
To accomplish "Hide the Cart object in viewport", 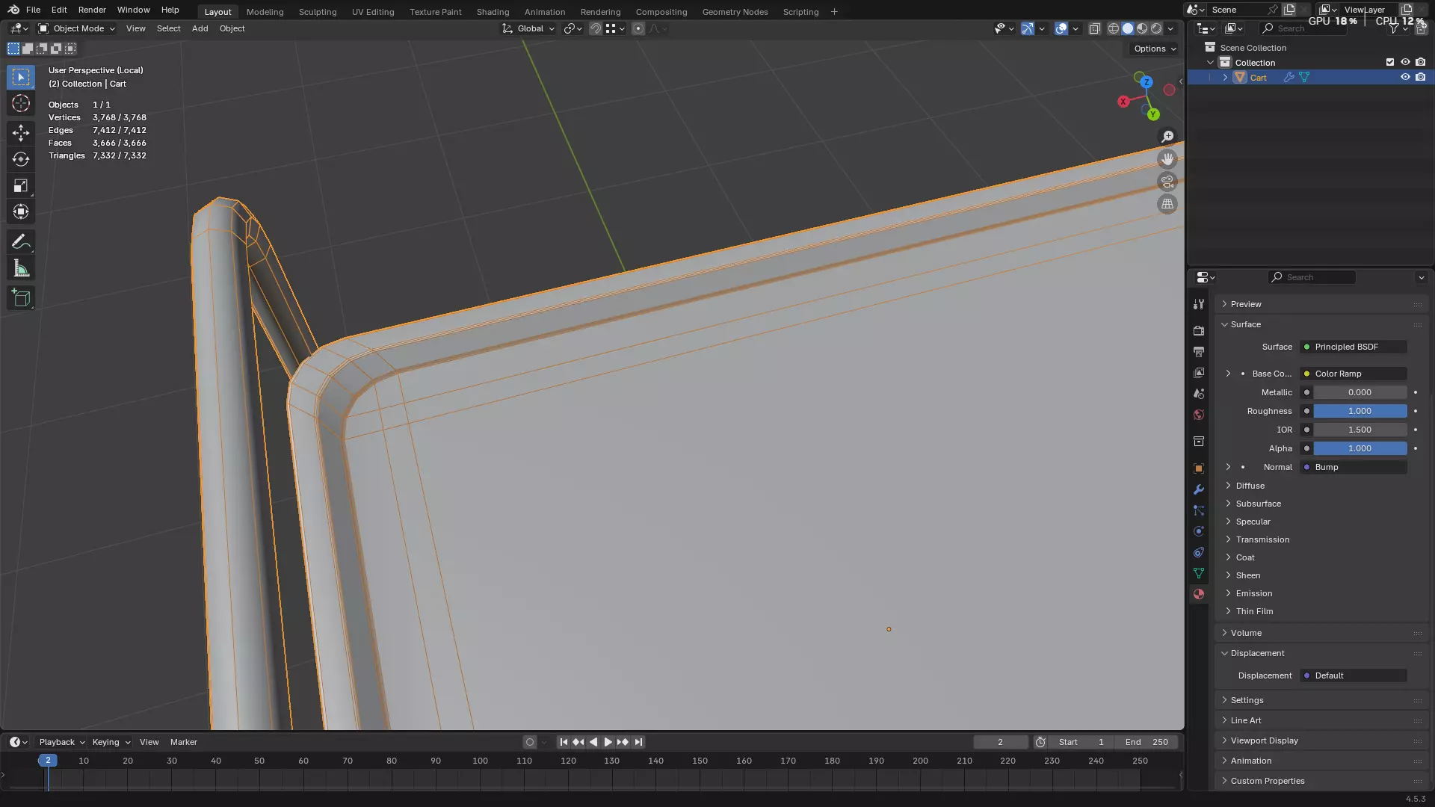I will pos(1405,77).
